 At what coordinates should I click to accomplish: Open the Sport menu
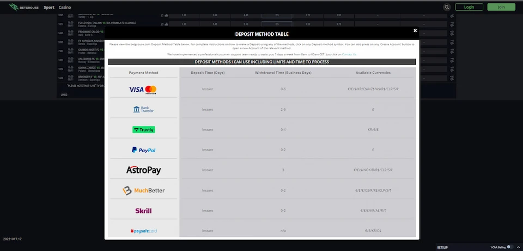[49, 7]
